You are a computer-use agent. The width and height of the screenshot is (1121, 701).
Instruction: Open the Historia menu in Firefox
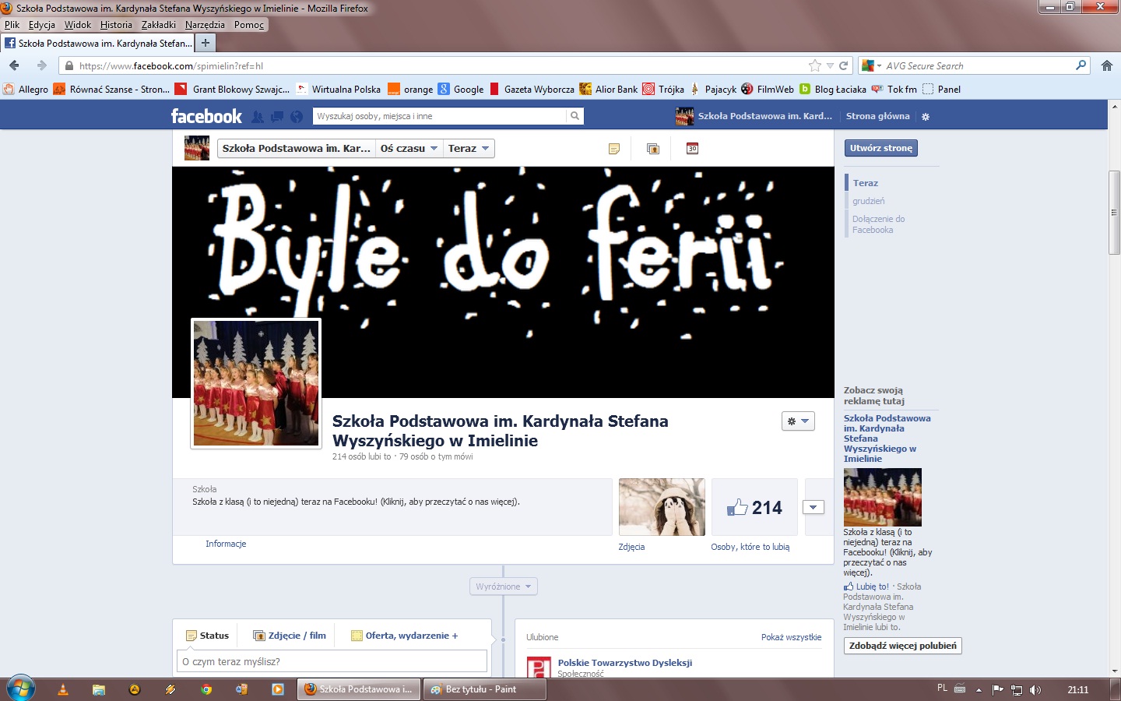pos(116,25)
